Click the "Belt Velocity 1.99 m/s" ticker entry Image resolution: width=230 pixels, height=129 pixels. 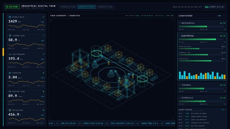(122, 123)
